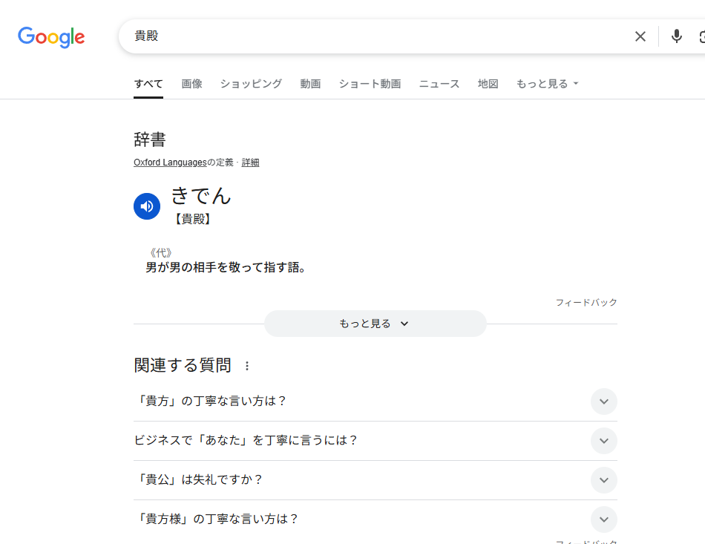
Task: Go to the ショート動画 tab
Action: click(370, 84)
